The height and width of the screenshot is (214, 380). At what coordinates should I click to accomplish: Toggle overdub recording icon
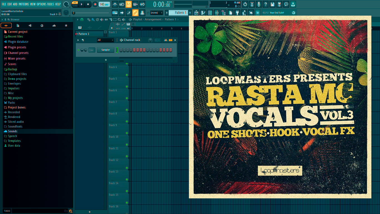(135, 4)
